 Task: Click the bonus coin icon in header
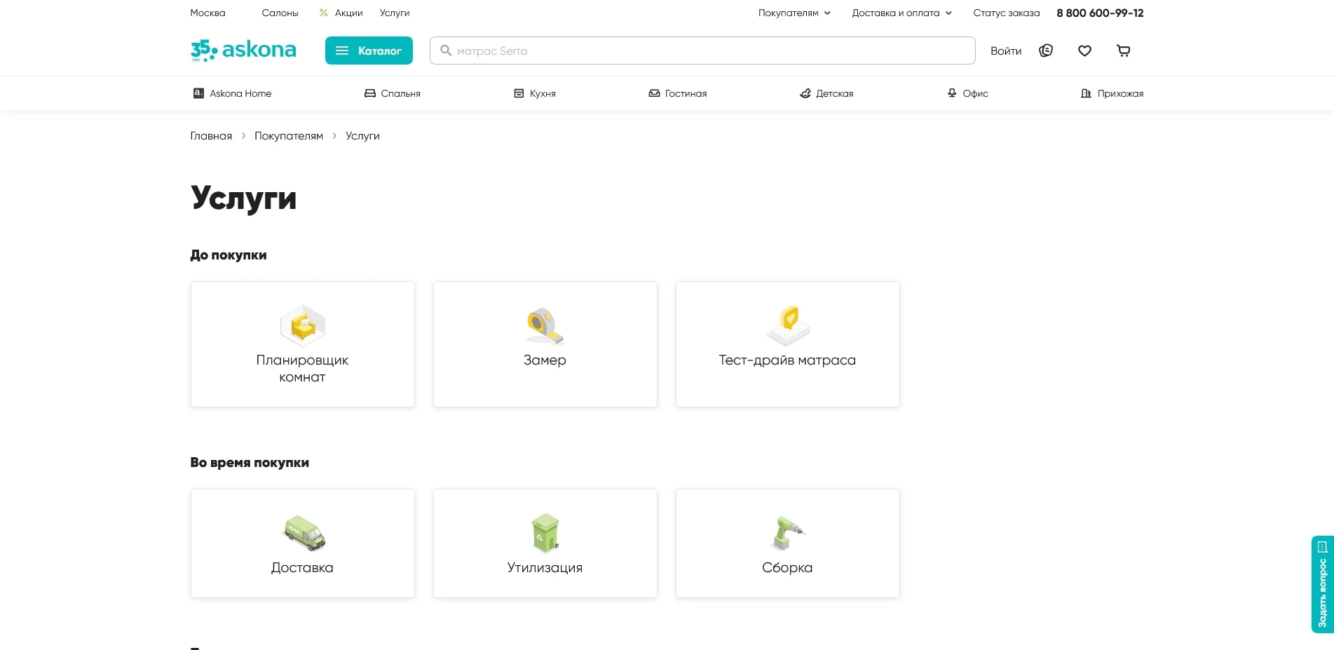tap(1046, 50)
